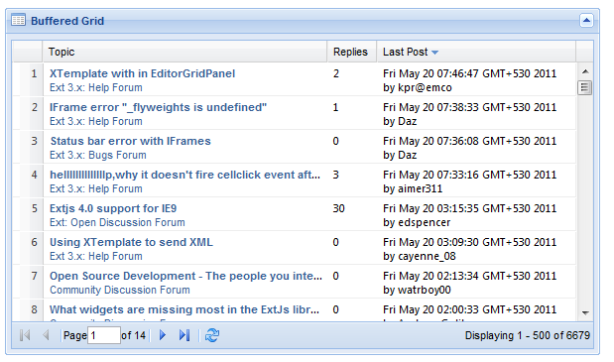
Task: Open topic Open Source Development
Action: point(185,276)
